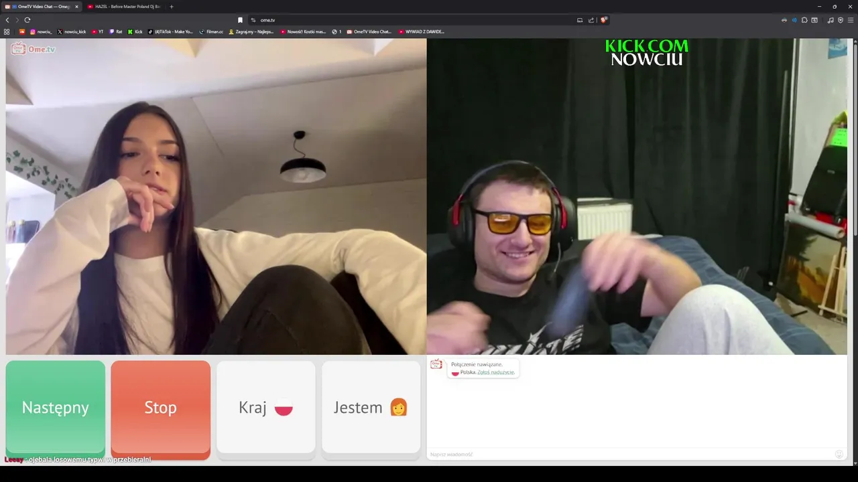
Task: Click the share page icon
Action: click(591, 20)
